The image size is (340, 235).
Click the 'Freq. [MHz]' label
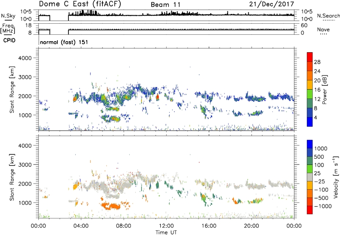pos(8,29)
